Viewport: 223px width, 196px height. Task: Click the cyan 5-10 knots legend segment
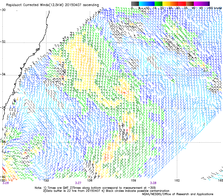[x=143, y=4]
